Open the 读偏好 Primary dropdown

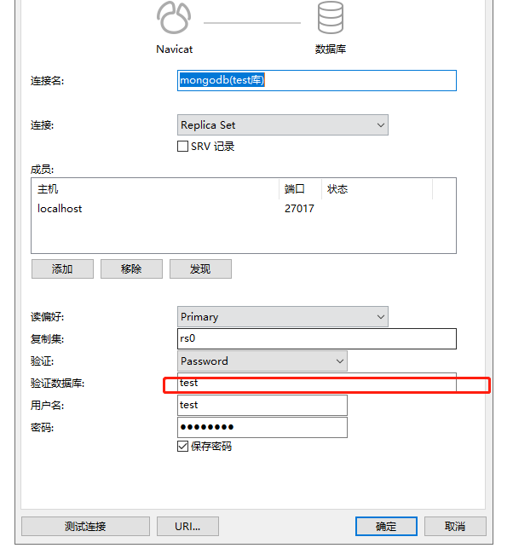point(283,316)
